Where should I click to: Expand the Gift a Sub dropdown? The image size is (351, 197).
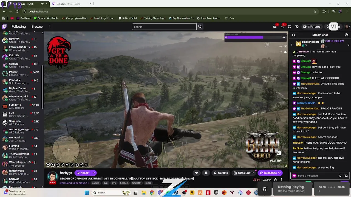pyautogui.click(x=253, y=173)
